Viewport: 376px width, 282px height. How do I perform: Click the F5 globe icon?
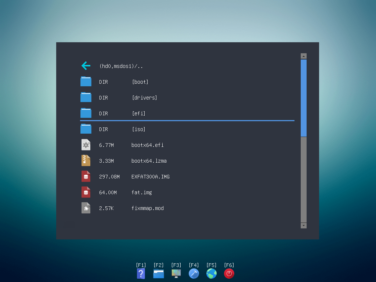tap(211, 274)
